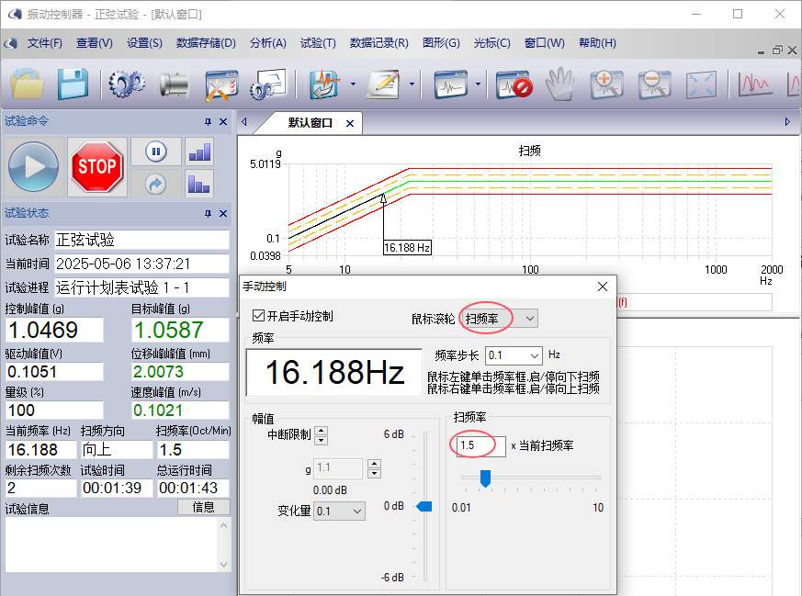Select the hand pan tool
Screen dimensions: 802x596
pyautogui.click(x=559, y=84)
